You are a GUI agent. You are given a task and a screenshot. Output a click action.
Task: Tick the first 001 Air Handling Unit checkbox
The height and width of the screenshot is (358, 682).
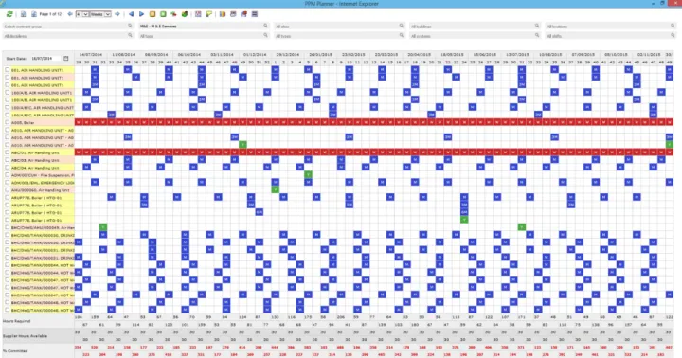click(8, 69)
